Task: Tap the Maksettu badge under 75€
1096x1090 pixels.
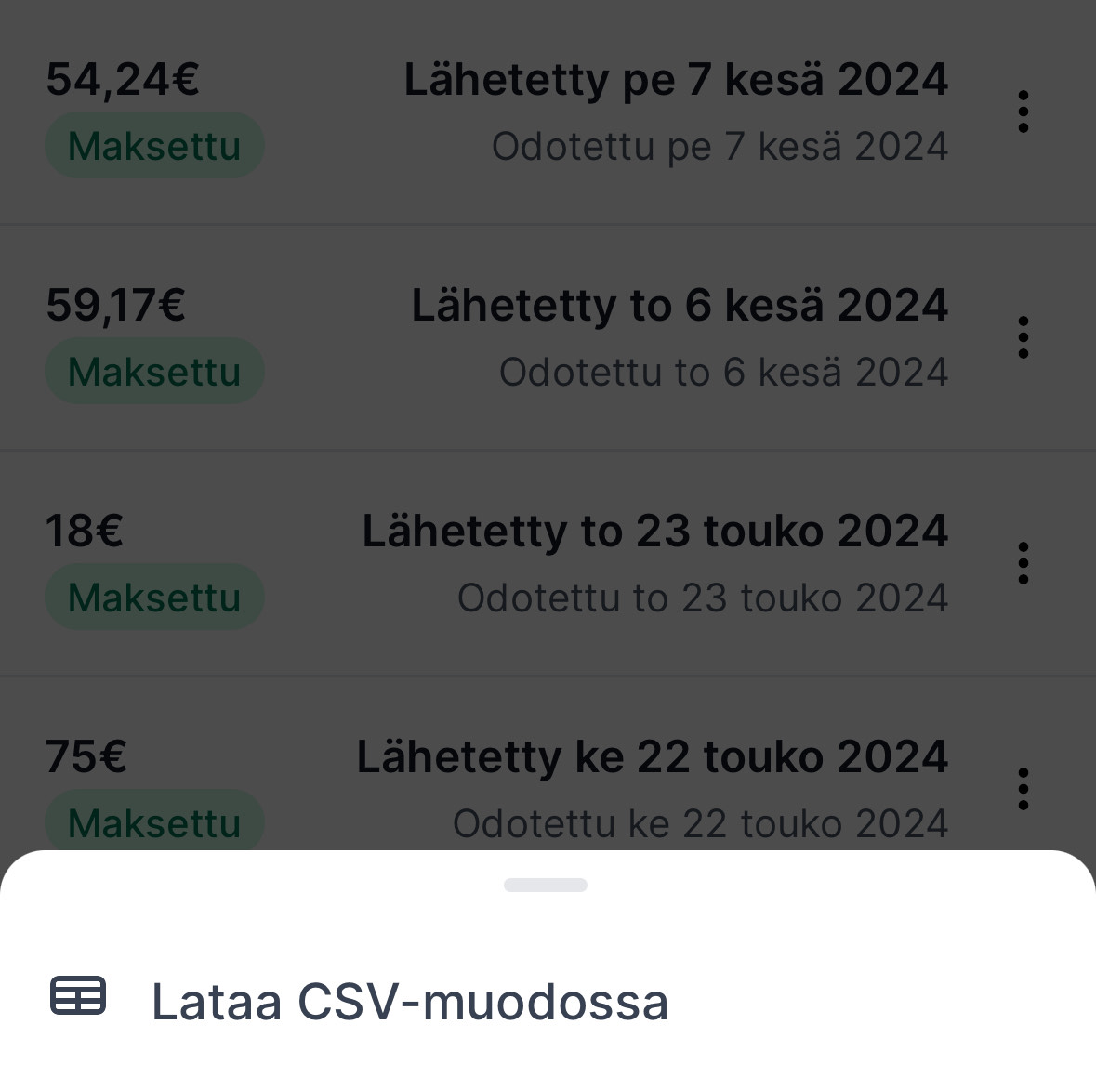Action: tap(154, 822)
